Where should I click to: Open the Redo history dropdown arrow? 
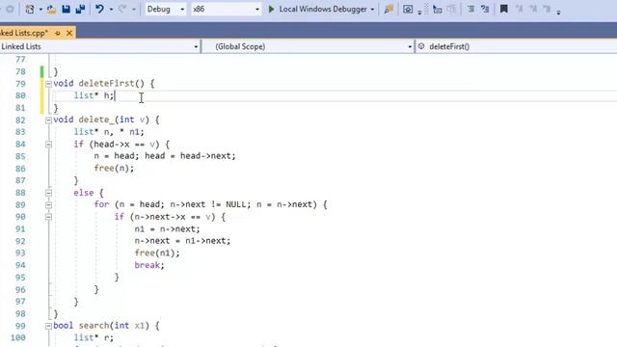click(134, 10)
